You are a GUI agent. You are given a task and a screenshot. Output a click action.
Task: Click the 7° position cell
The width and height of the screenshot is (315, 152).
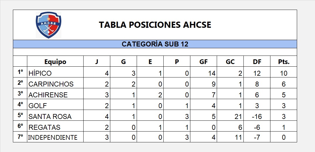click(20, 137)
